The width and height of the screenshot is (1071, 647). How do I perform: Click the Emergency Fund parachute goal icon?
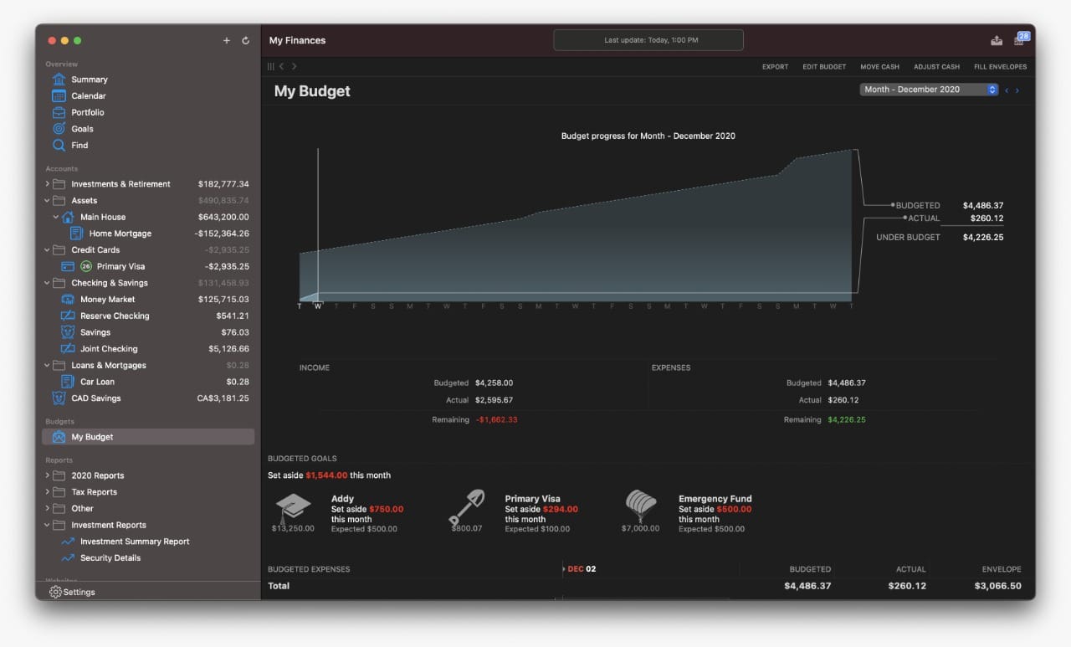tap(640, 506)
